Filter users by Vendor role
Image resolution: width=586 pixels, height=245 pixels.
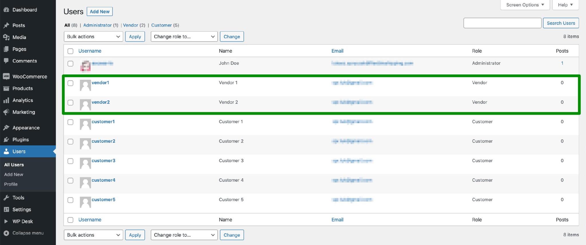(130, 25)
